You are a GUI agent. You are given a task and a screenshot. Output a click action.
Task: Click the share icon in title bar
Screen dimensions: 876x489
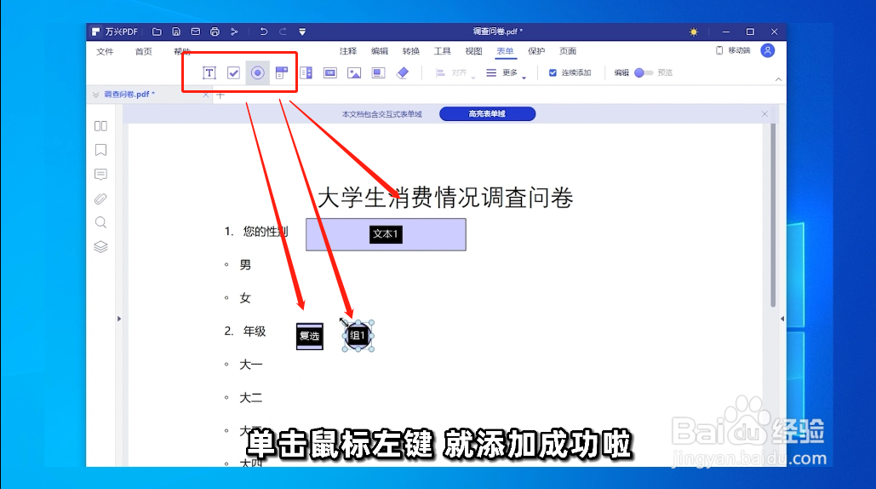coord(234,32)
